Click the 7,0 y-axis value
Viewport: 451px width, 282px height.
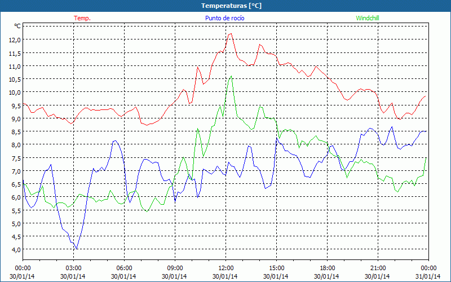pos(16,171)
